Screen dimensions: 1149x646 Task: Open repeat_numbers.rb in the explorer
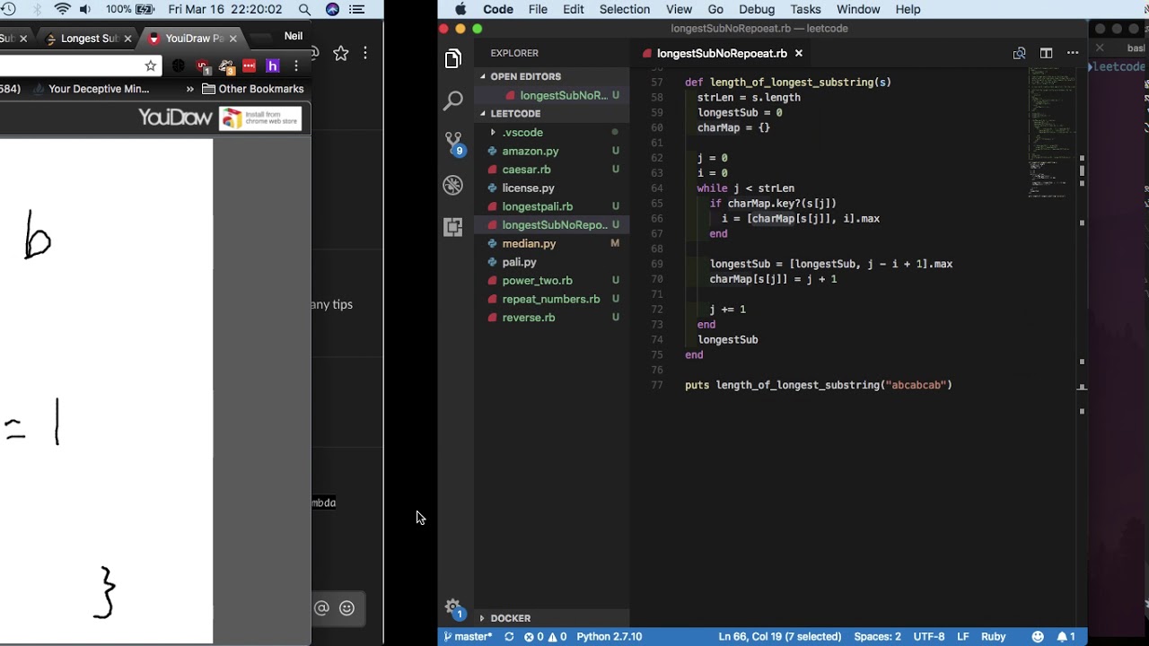tap(552, 299)
